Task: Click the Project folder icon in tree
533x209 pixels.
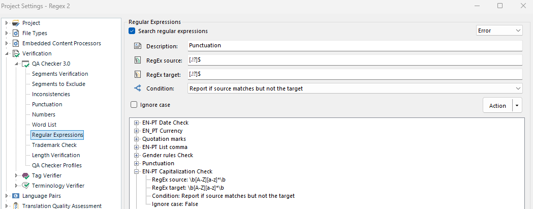Action: pyautogui.click(x=16, y=23)
